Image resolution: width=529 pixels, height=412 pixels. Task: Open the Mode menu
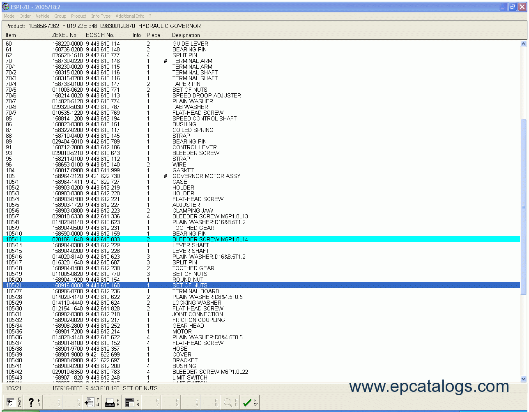[x=9, y=16]
